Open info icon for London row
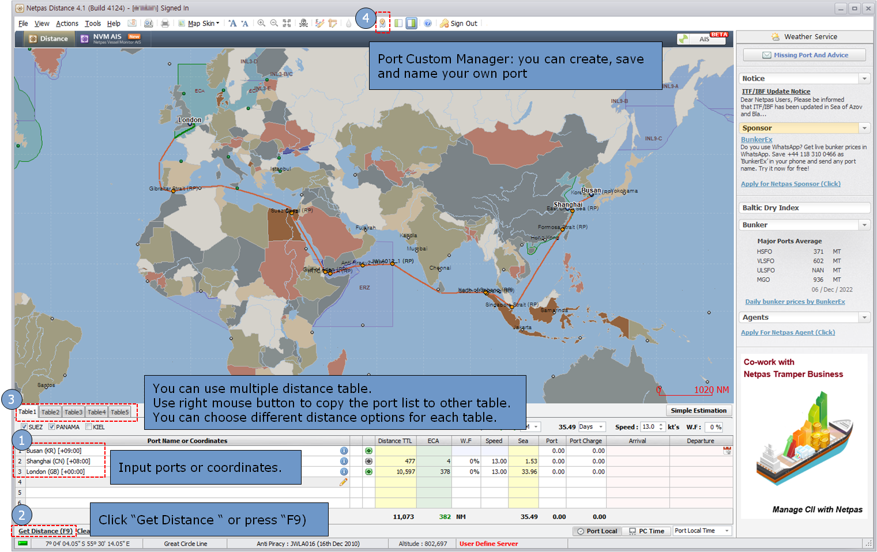This screenshot has height=552, width=877. tap(344, 472)
